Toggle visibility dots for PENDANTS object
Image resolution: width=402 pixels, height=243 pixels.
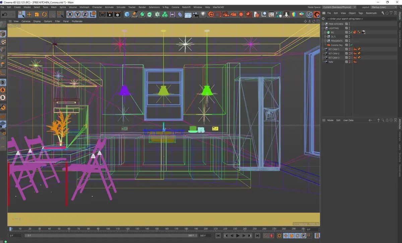coord(350,41)
